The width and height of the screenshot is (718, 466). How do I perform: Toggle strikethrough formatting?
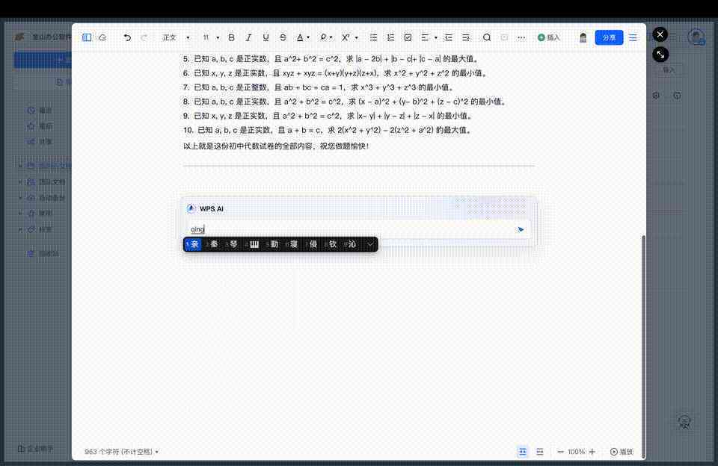283,37
